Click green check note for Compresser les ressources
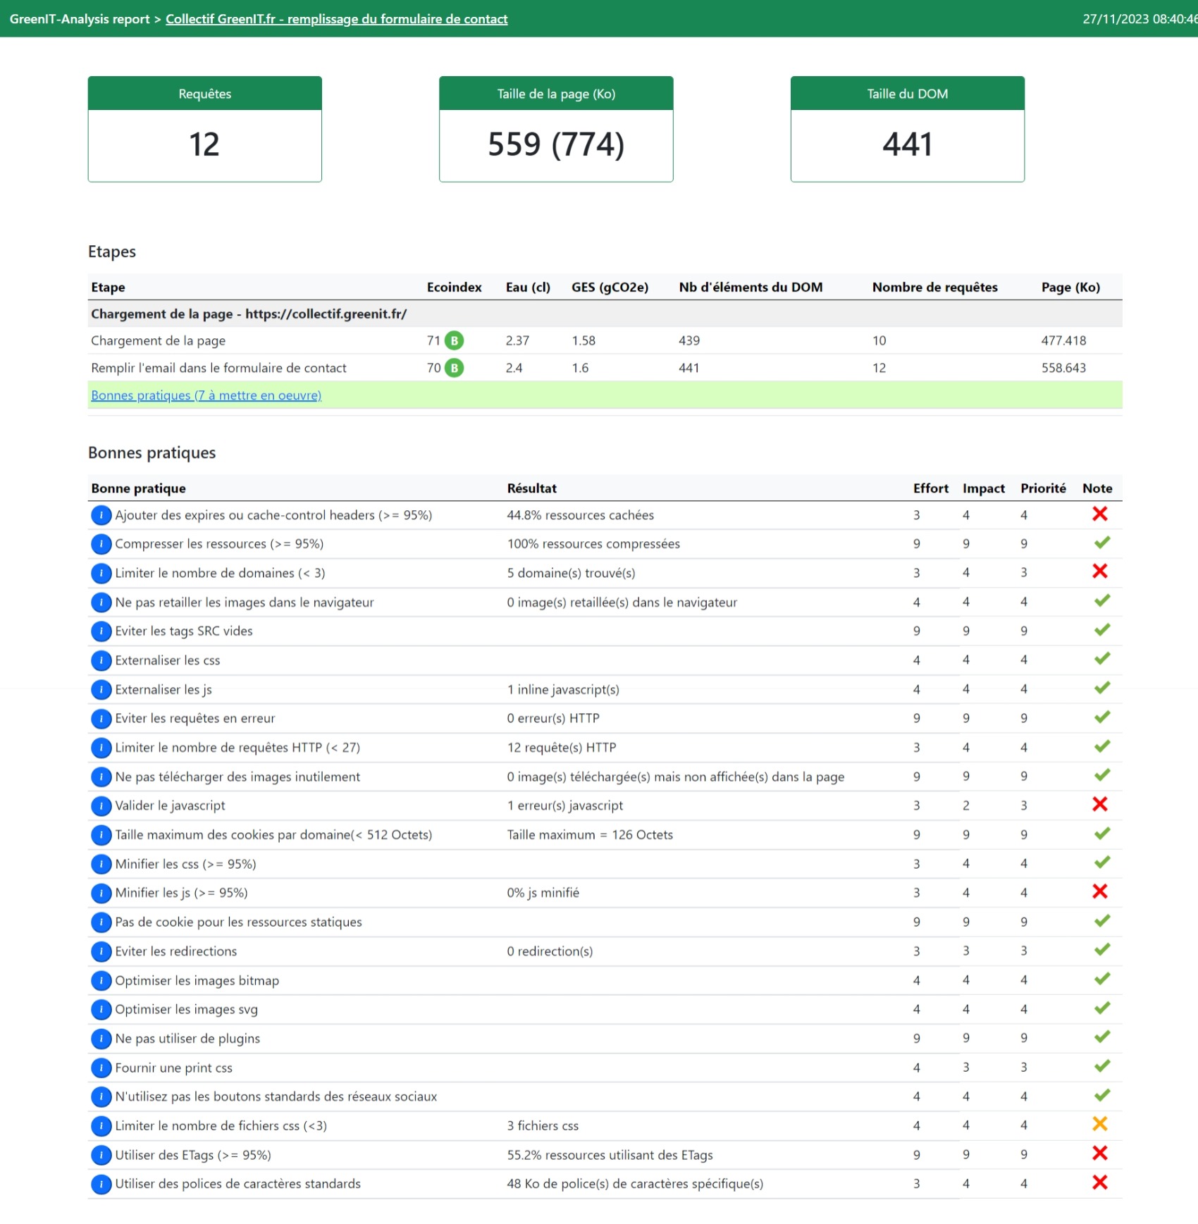The image size is (1198, 1224). coord(1102,543)
